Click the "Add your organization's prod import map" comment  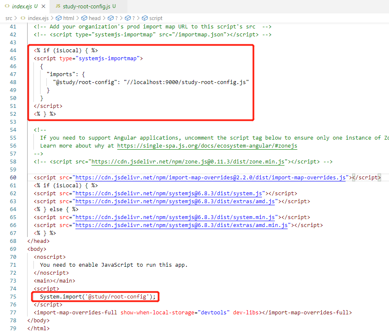coord(153,27)
